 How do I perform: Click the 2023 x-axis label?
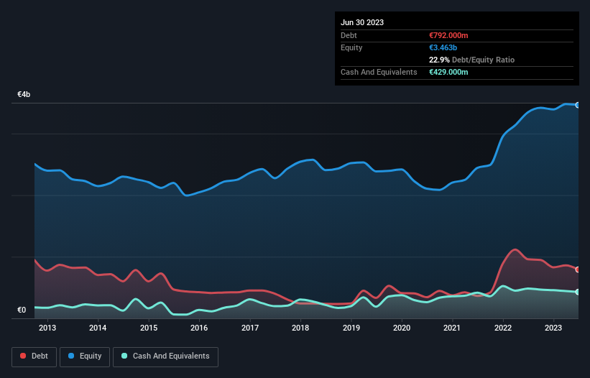click(x=553, y=328)
